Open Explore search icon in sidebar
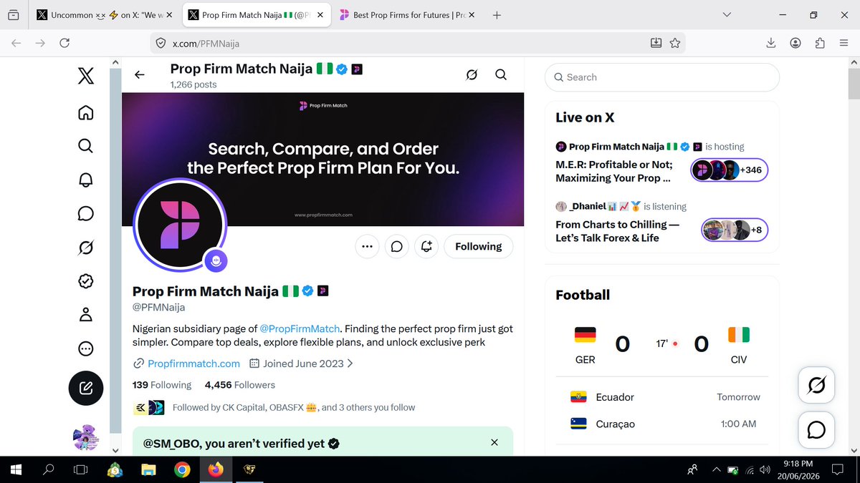This screenshot has height=483, width=860. 85,146
